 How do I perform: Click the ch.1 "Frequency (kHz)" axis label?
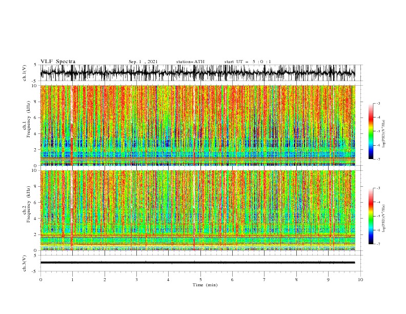coord(29,120)
